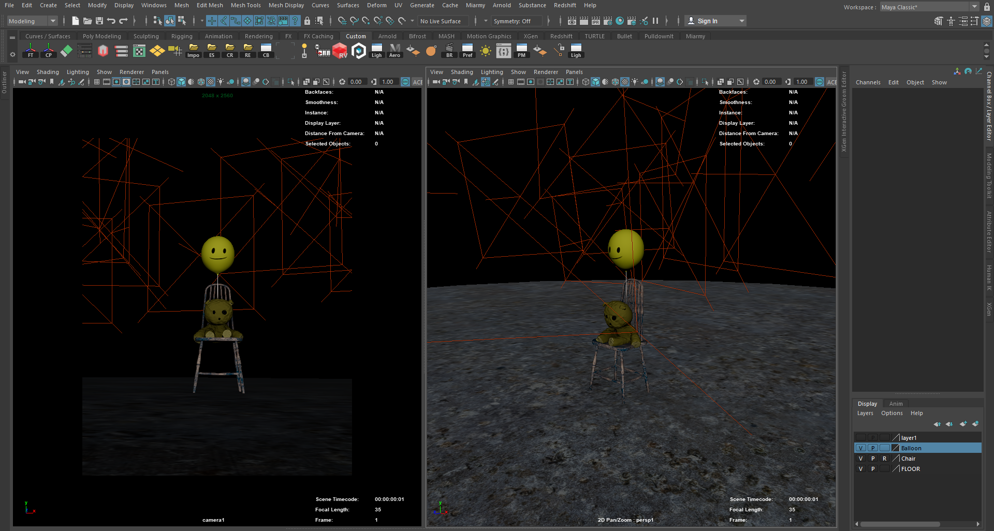994x531 pixels.
Task: Click the Open Scene folder icon
Action: tap(87, 21)
